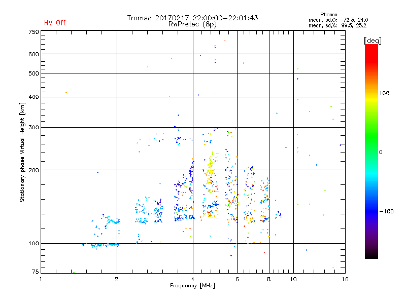Click the phase colorbar gradient
The height and width of the screenshot is (304, 406).
[x=371, y=151]
